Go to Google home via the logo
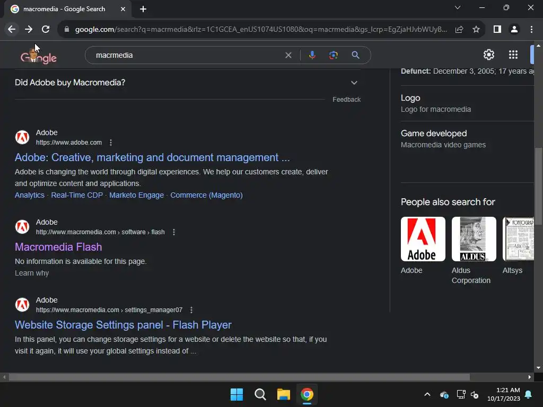 [38, 56]
